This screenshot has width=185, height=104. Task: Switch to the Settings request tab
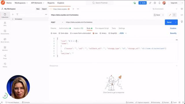122,28
